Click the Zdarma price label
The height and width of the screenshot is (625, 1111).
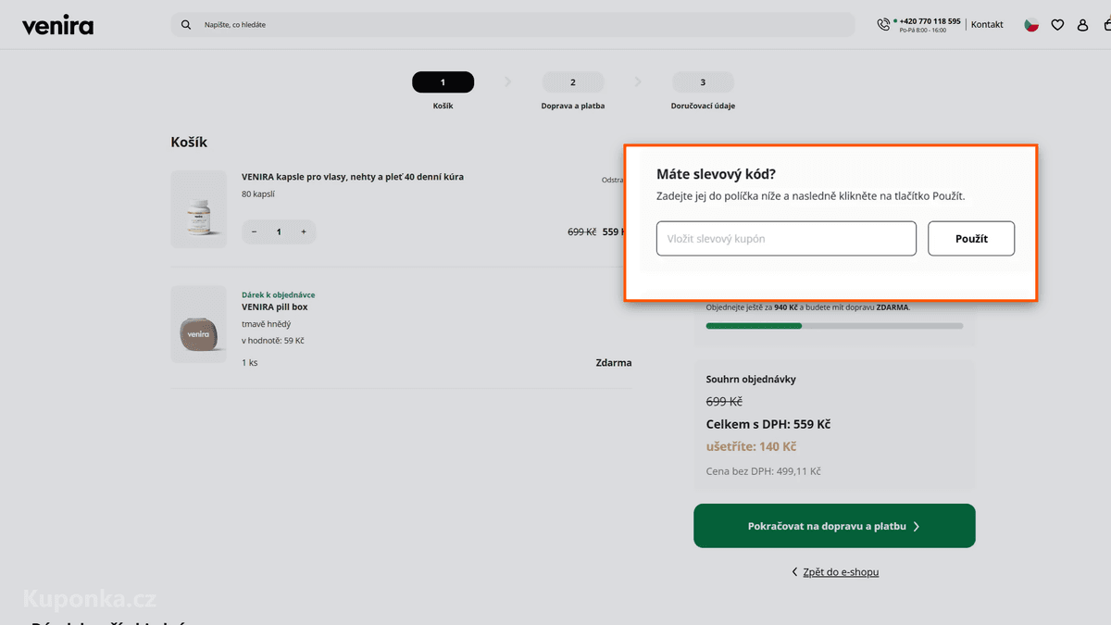coord(614,363)
